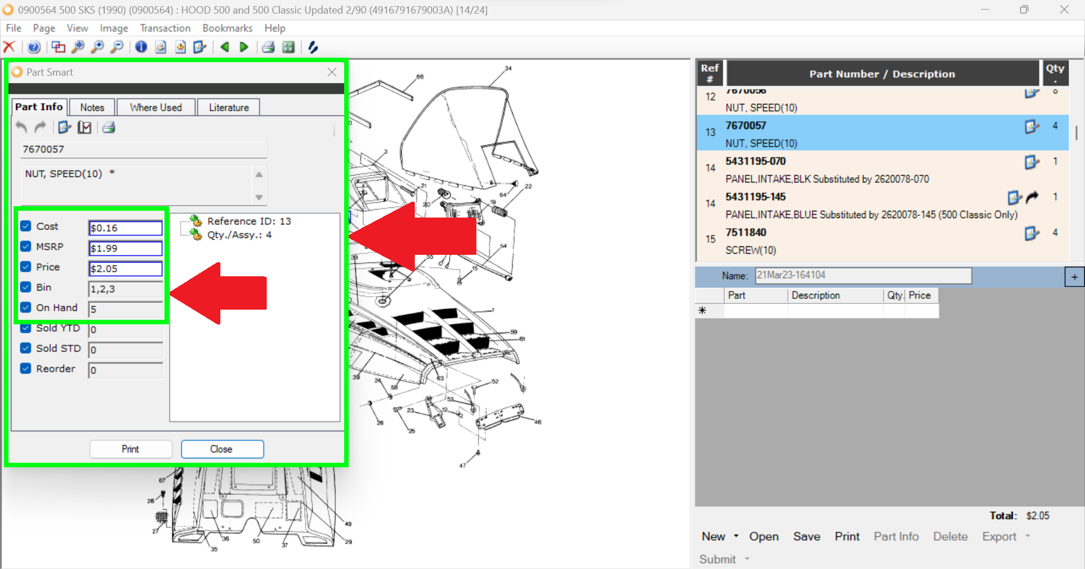1085x569 pixels.
Task: Open the Transaction menu
Action: click(x=165, y=28)
